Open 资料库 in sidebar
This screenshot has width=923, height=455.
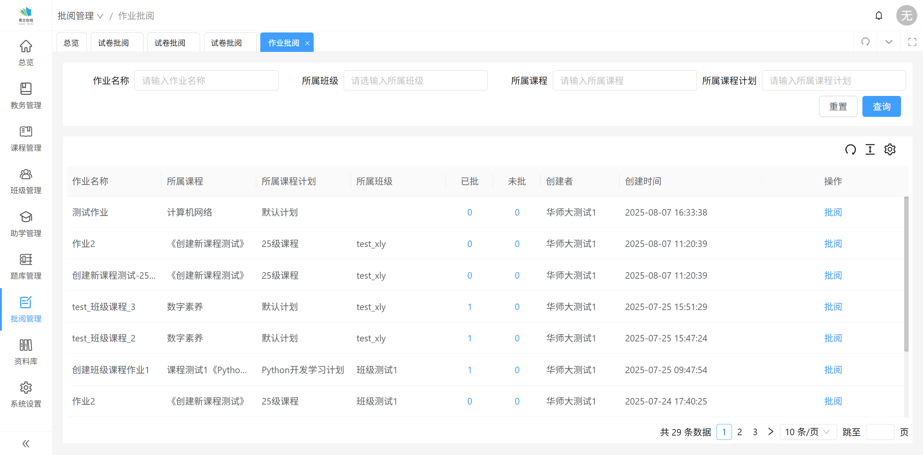coord(26,352)
